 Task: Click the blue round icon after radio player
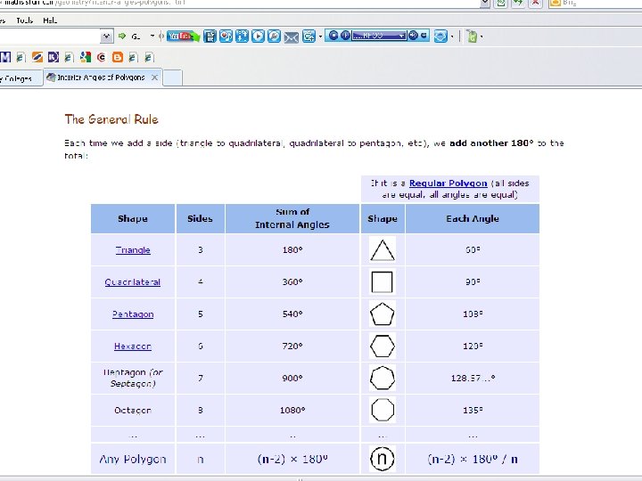[440, 36]
